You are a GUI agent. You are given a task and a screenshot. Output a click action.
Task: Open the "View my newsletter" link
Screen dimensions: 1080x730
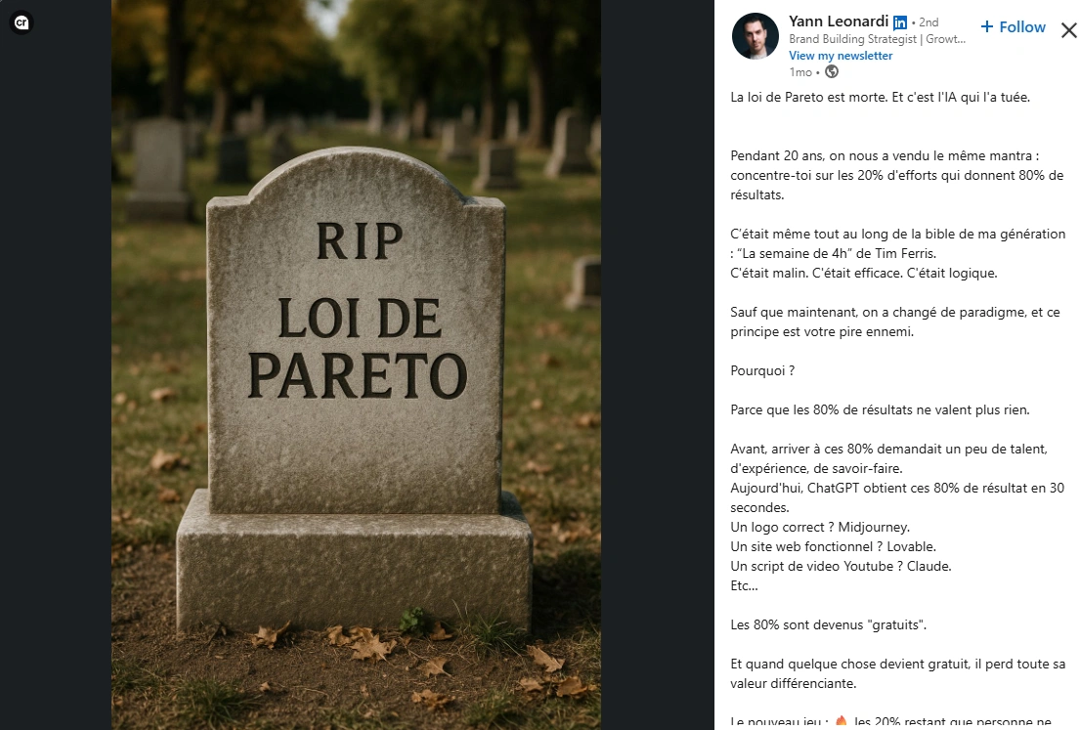tap(841, 56)
